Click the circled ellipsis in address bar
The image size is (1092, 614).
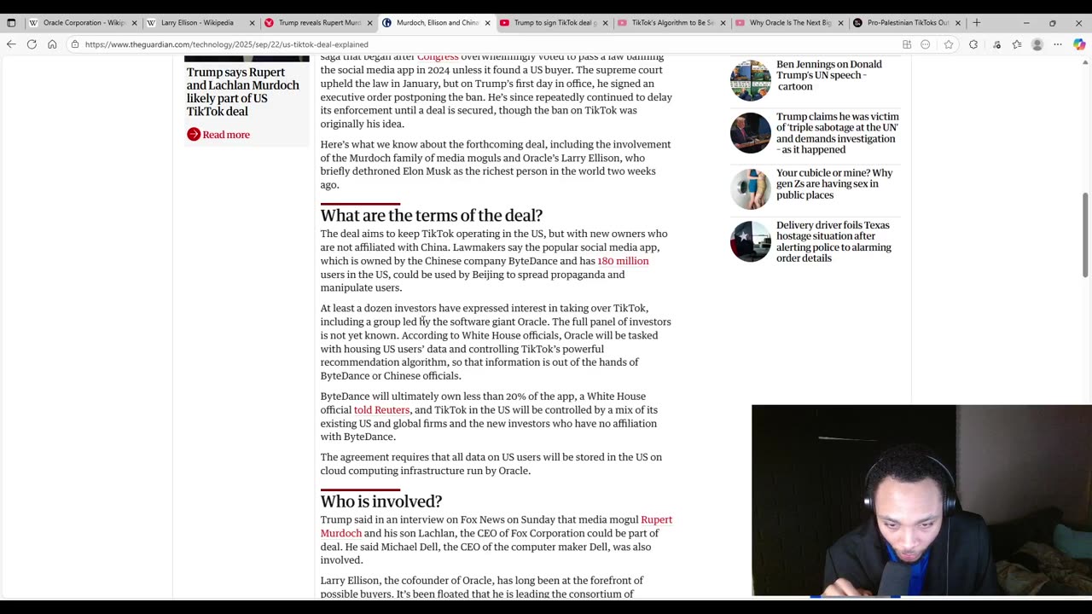pos(926,44)
